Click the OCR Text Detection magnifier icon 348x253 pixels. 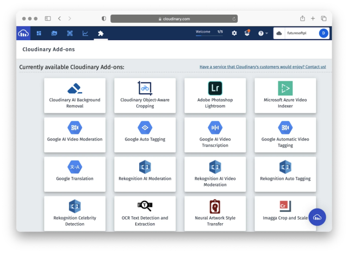tap(145, 206)
